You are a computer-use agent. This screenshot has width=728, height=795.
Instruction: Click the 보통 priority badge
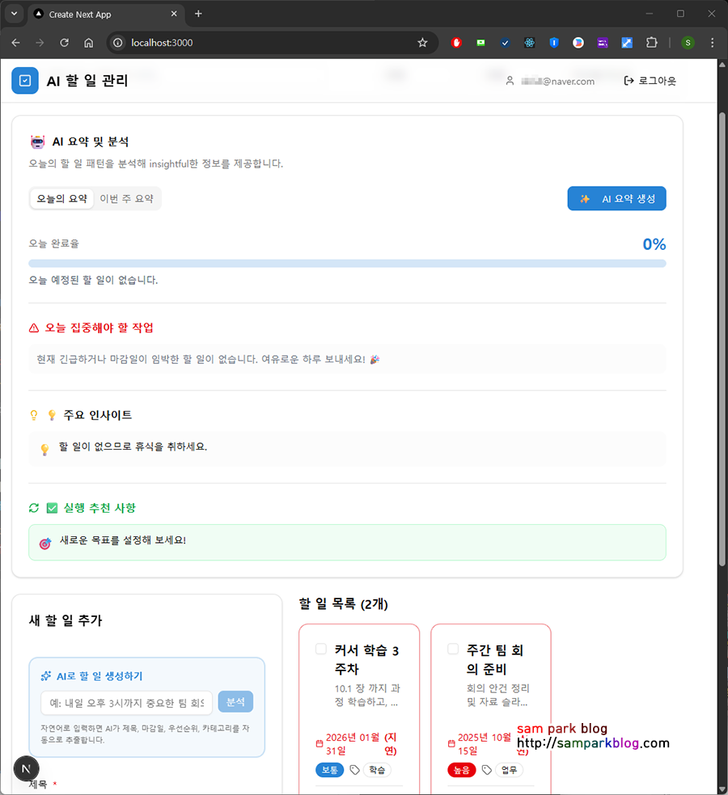point(329,770)
